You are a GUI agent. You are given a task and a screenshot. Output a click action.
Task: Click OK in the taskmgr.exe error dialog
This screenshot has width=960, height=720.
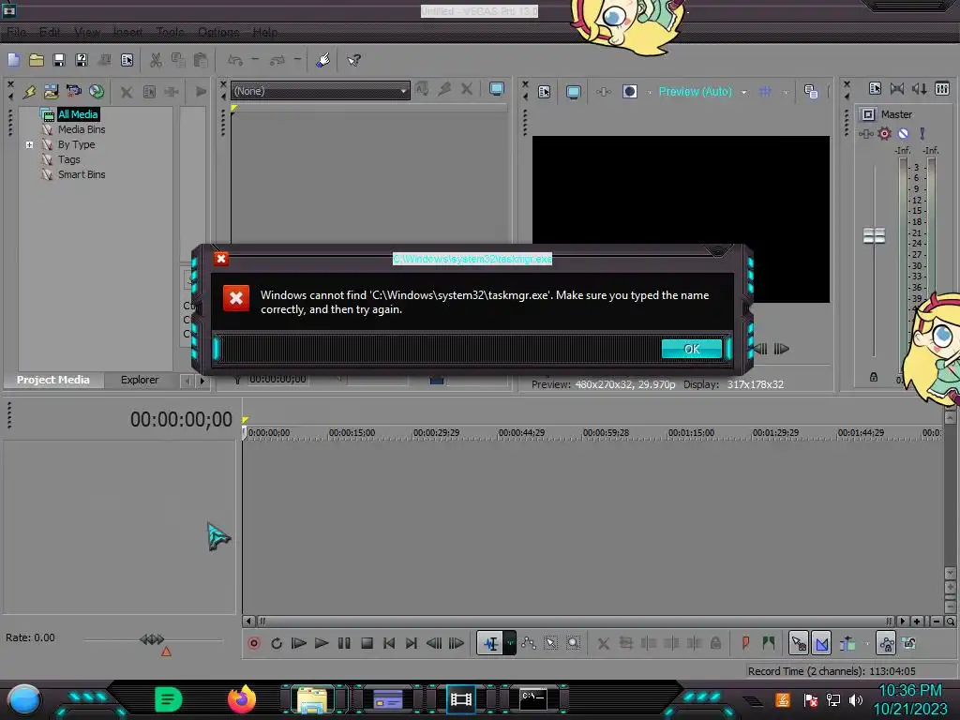click(x=691, y=349)
